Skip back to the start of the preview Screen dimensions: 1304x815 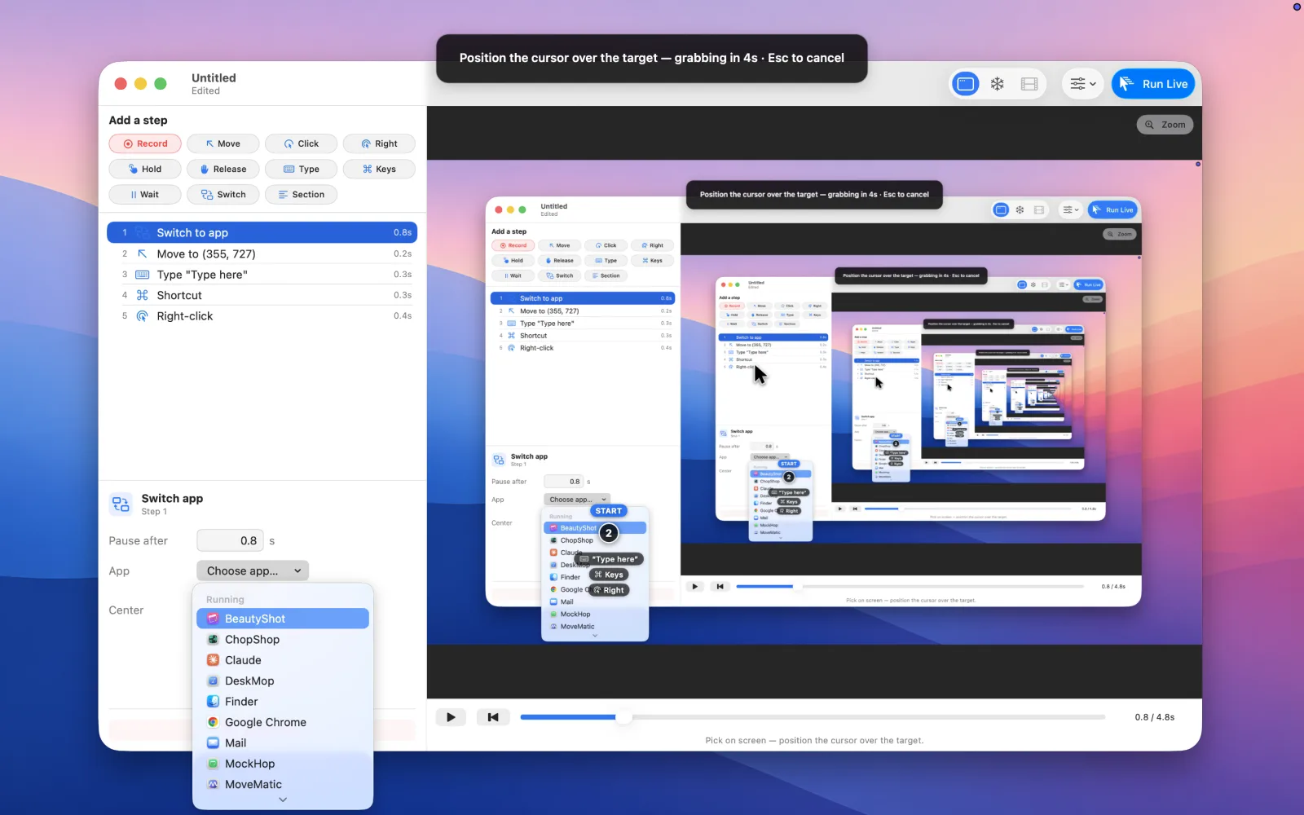point(493,717)
